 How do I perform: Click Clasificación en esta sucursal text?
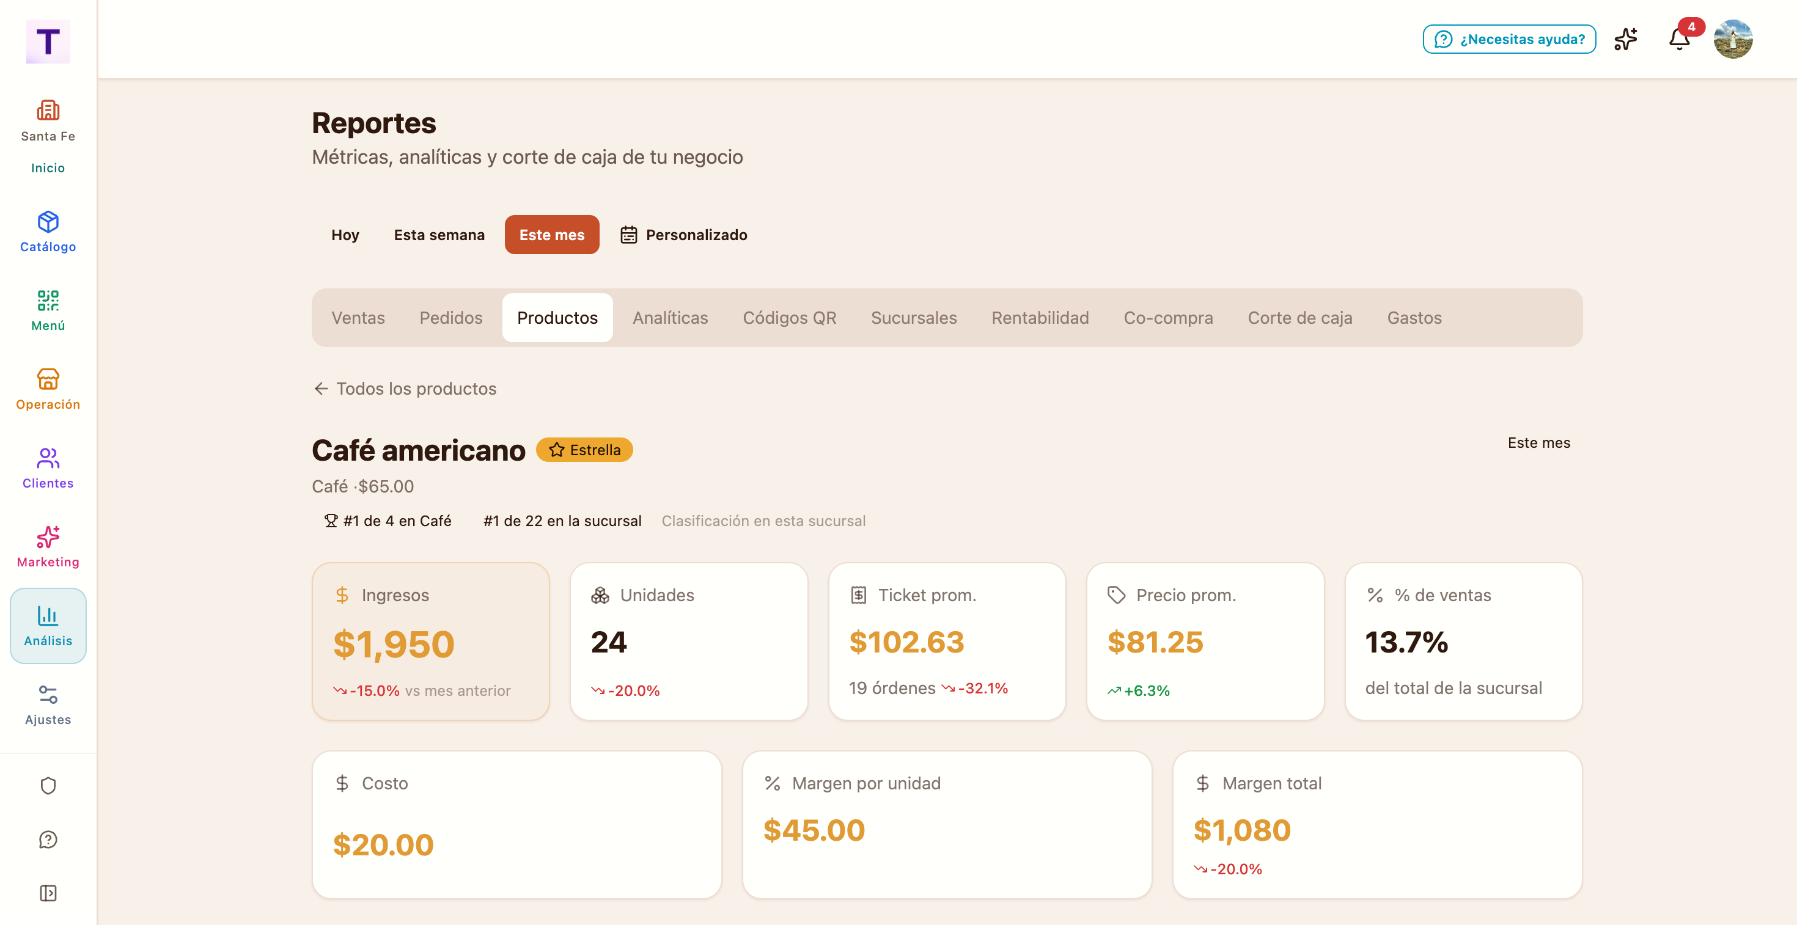click(763, 521)
